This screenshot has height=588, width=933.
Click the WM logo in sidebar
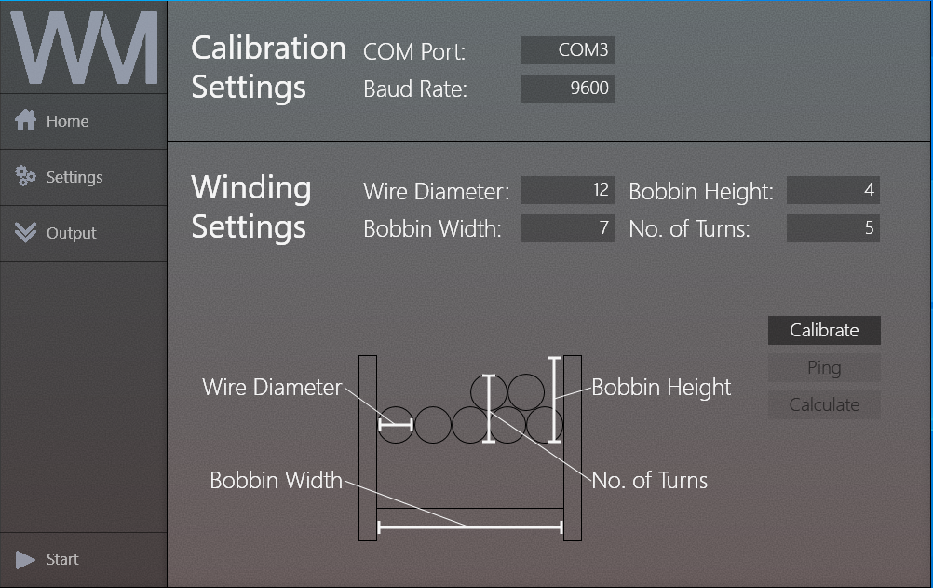(x=84, y=48)
